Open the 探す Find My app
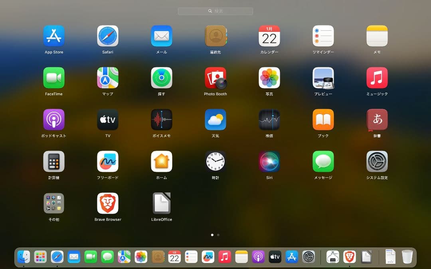This screenshot has width=431, height=269. (162, 78)
